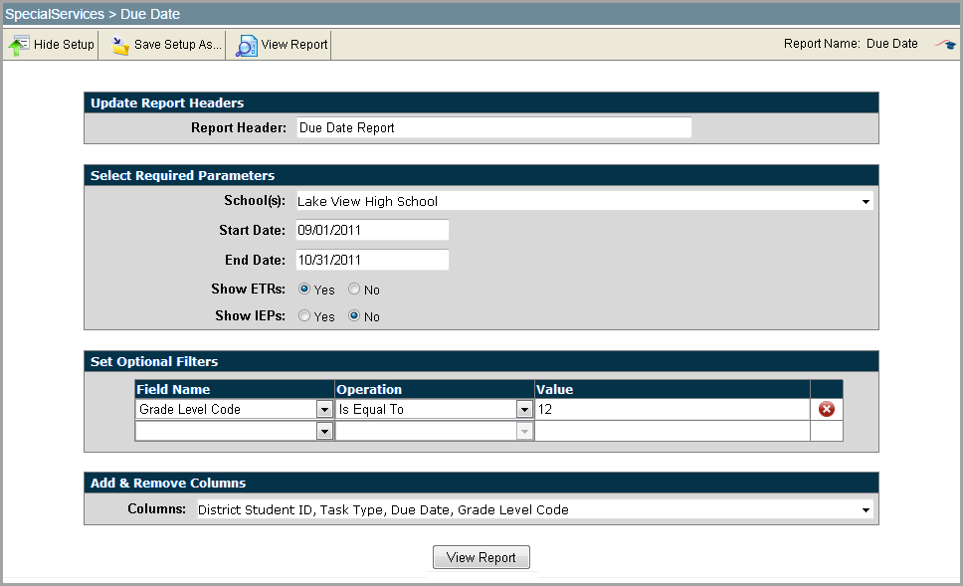This screenshot has height=586, width=963.
Task: Open the School(s) dropdown list
Action: tap(866, 202)
